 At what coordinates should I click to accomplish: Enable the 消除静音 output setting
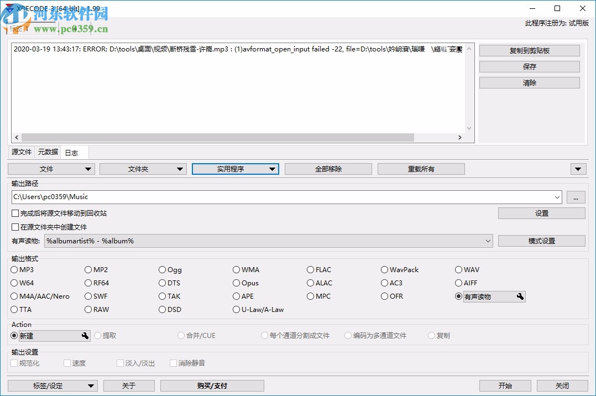[x=174, y=363]
